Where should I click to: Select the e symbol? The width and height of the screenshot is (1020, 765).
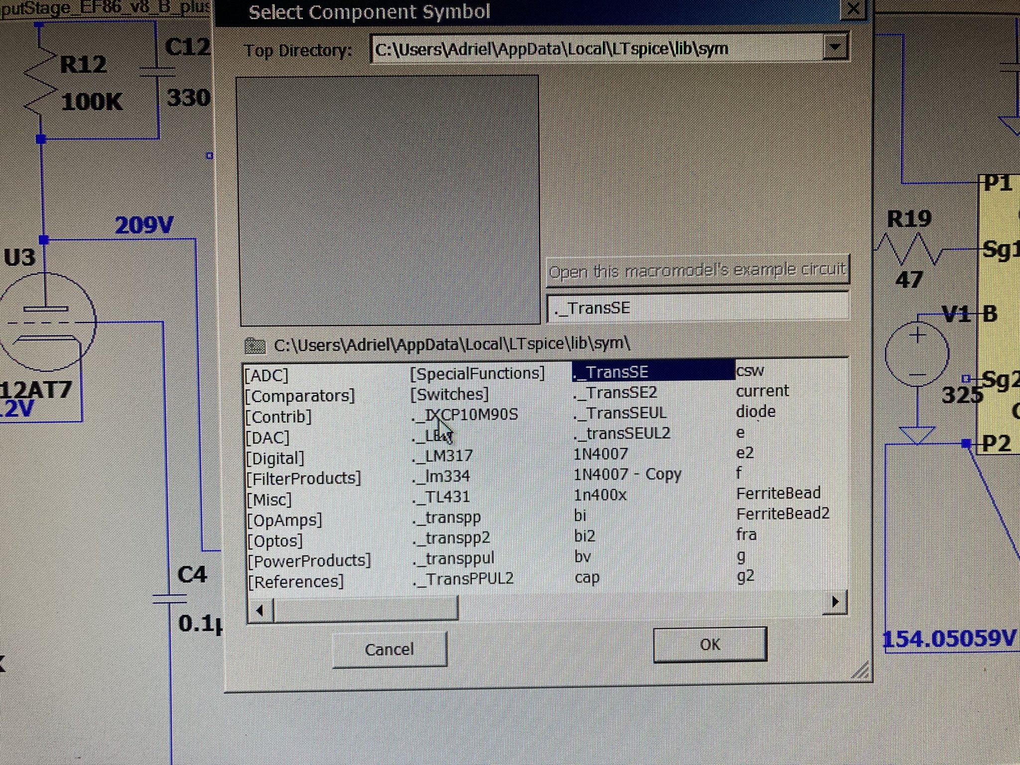[x=740, y=433]
